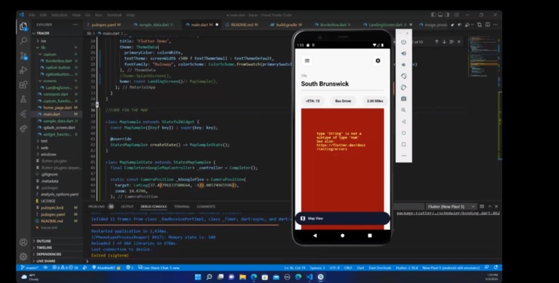Image resolution: width=559 pixels, height=283 pixels.
Task: Open the Flutter (New Pixel 5) debug dropdown
Action: point(452,207)
